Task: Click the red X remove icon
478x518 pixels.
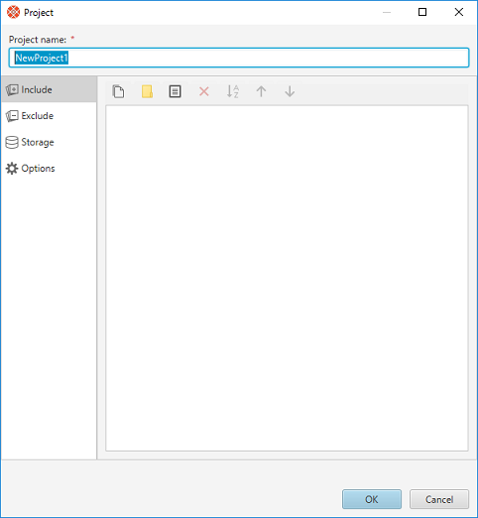Action: click(204, 91)
